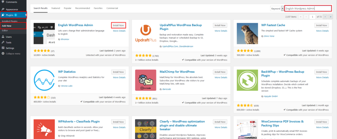Install UpdraftPlus WordPress Backup Plugin
Viewport: 337px width, 139px height.
220,25
